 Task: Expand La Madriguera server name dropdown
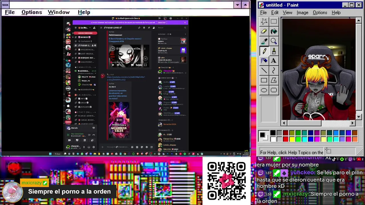click(x=90, y=28)
